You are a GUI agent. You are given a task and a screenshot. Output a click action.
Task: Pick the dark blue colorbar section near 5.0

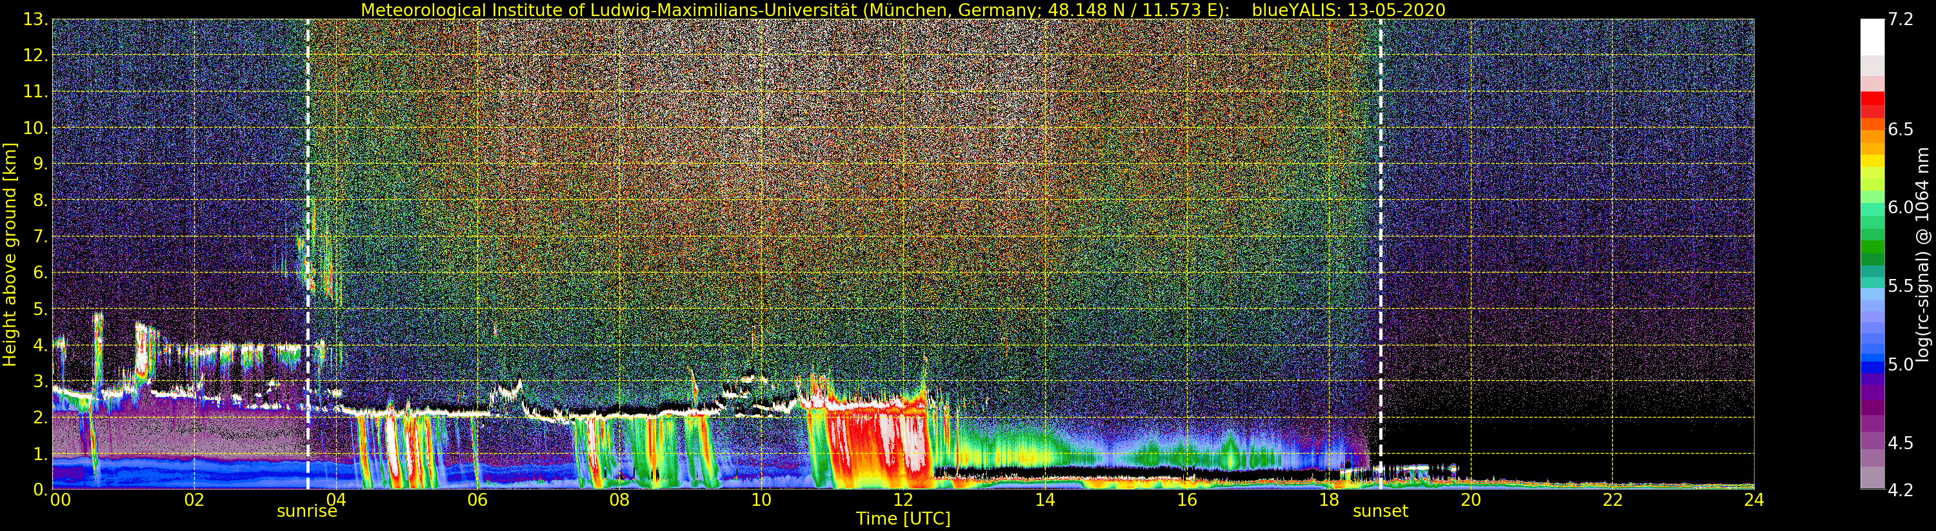(1872, 367)
